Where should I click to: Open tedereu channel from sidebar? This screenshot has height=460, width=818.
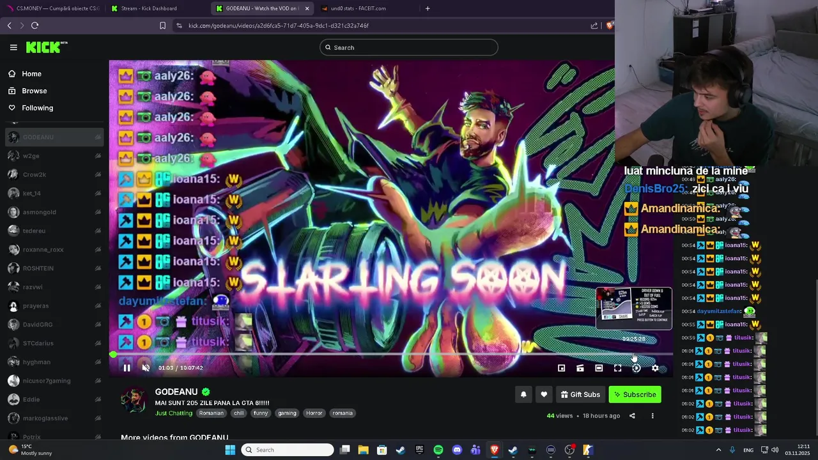point(54,231)
